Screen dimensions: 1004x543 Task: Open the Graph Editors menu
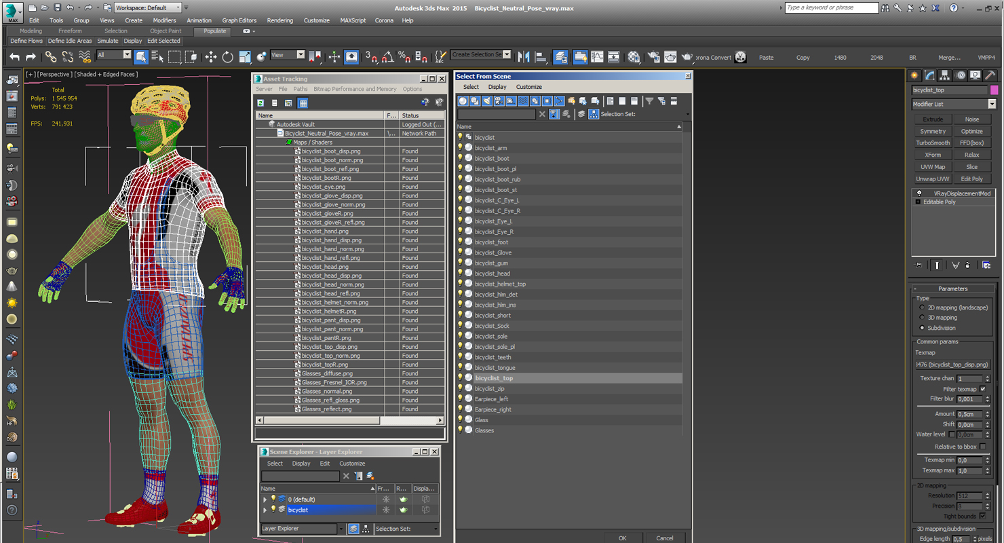click(239, 20)
